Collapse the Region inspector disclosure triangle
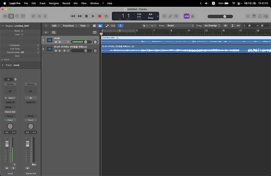 (x=3, y=26)
